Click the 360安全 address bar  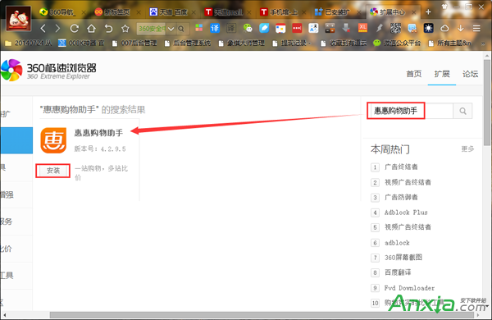[152, 29]
